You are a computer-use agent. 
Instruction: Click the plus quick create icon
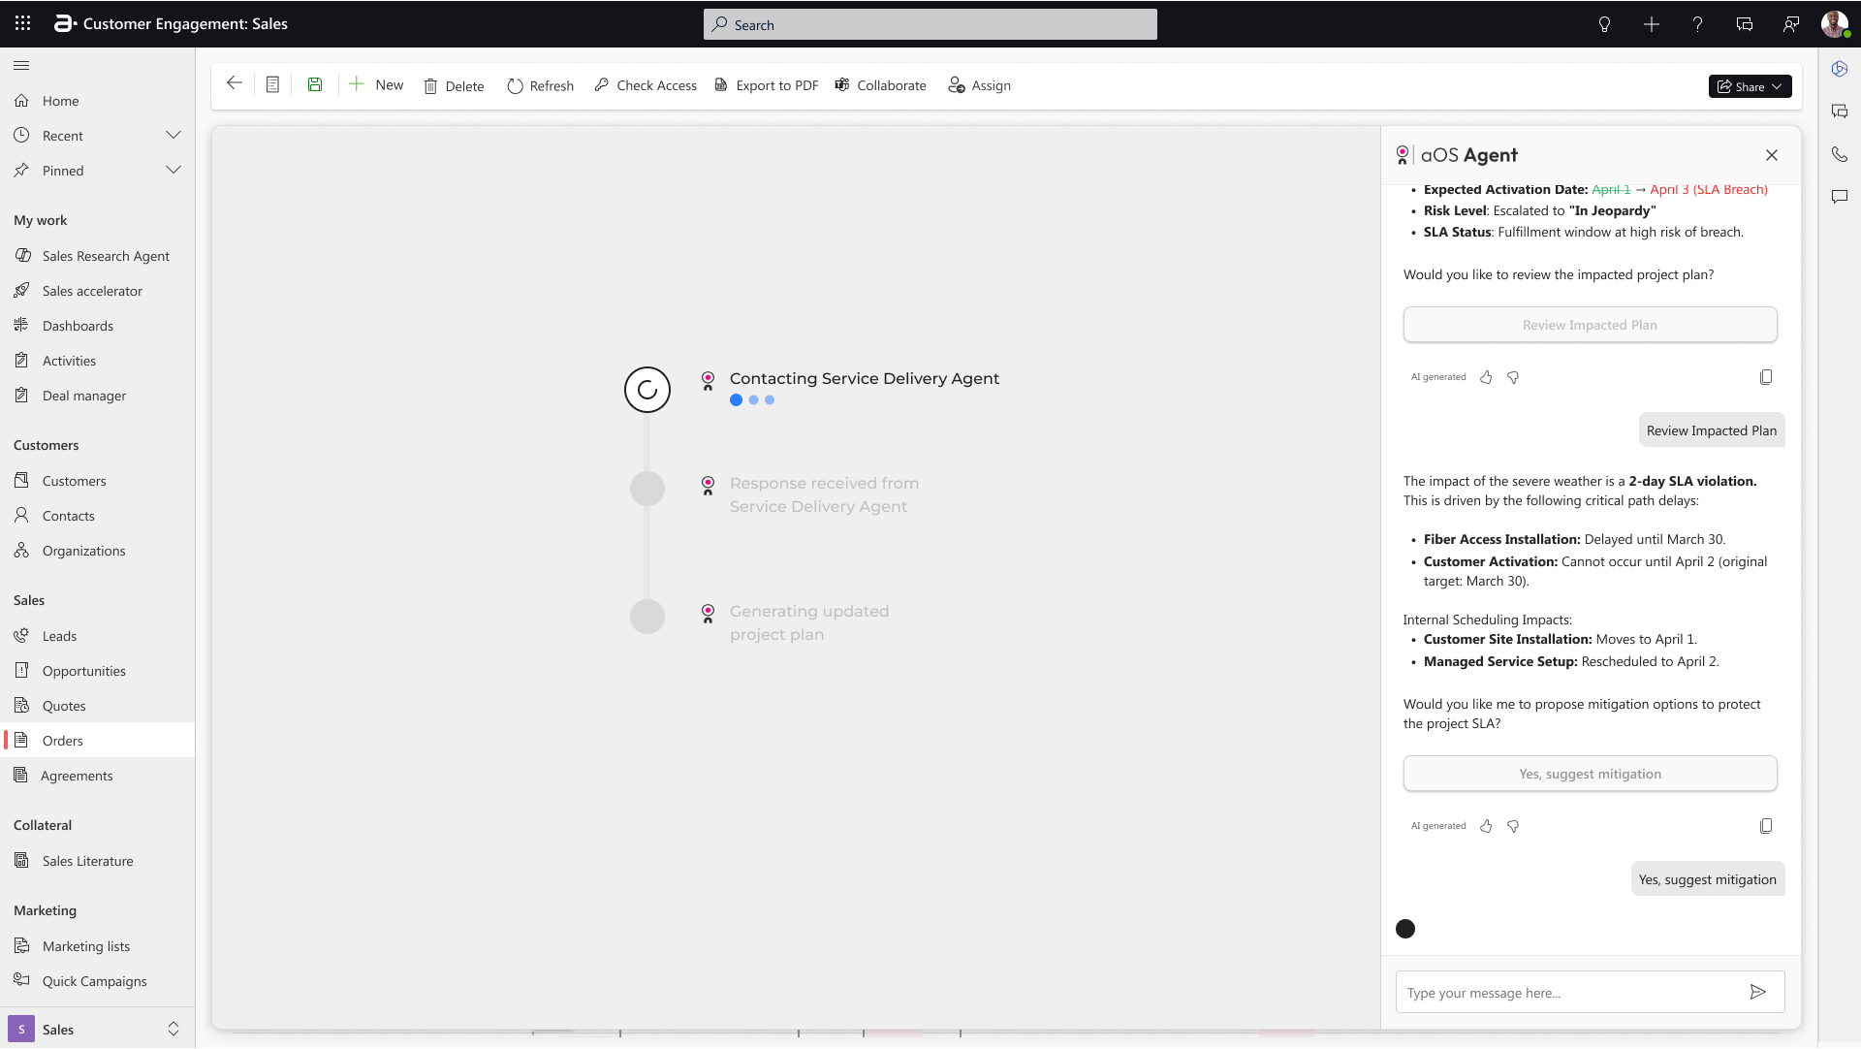click(1651, 24)
